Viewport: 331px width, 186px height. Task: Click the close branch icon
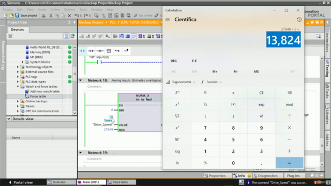click(x=126, y=51)
